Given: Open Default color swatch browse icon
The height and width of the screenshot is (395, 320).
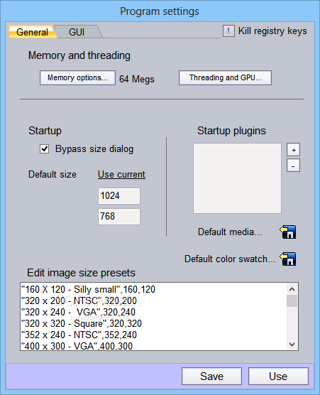Looking at the screenshot, I should (288, 259).
